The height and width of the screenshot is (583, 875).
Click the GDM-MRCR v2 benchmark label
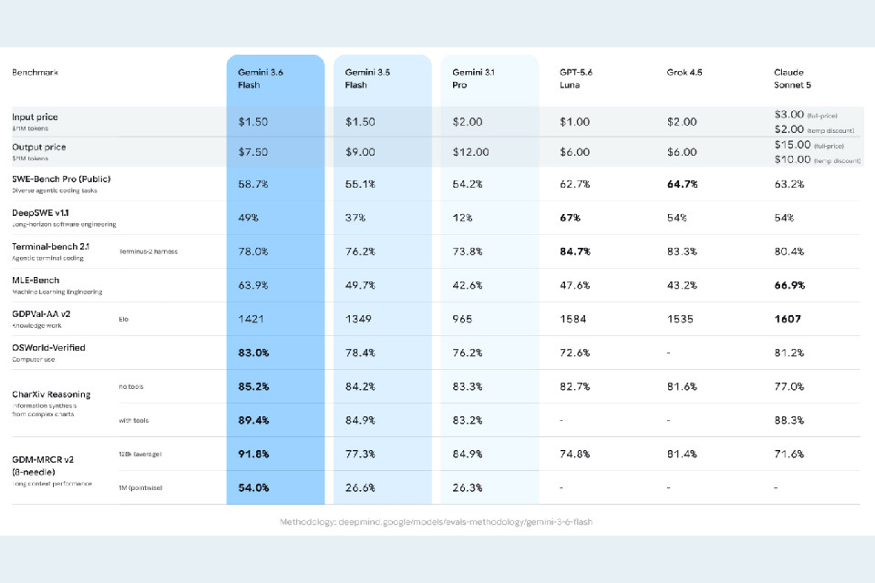tap(43, 465)
